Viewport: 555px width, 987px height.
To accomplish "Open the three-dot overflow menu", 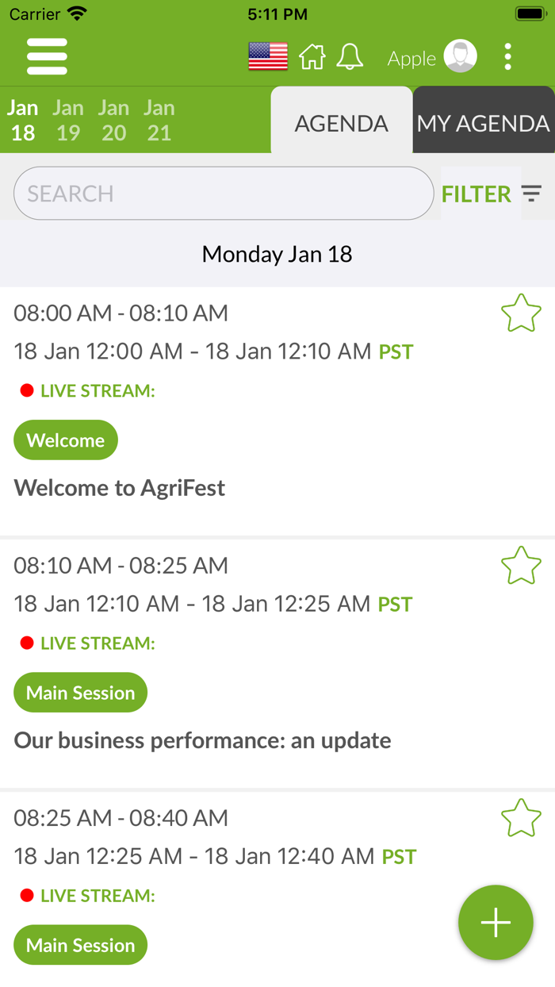I will 507,57.
